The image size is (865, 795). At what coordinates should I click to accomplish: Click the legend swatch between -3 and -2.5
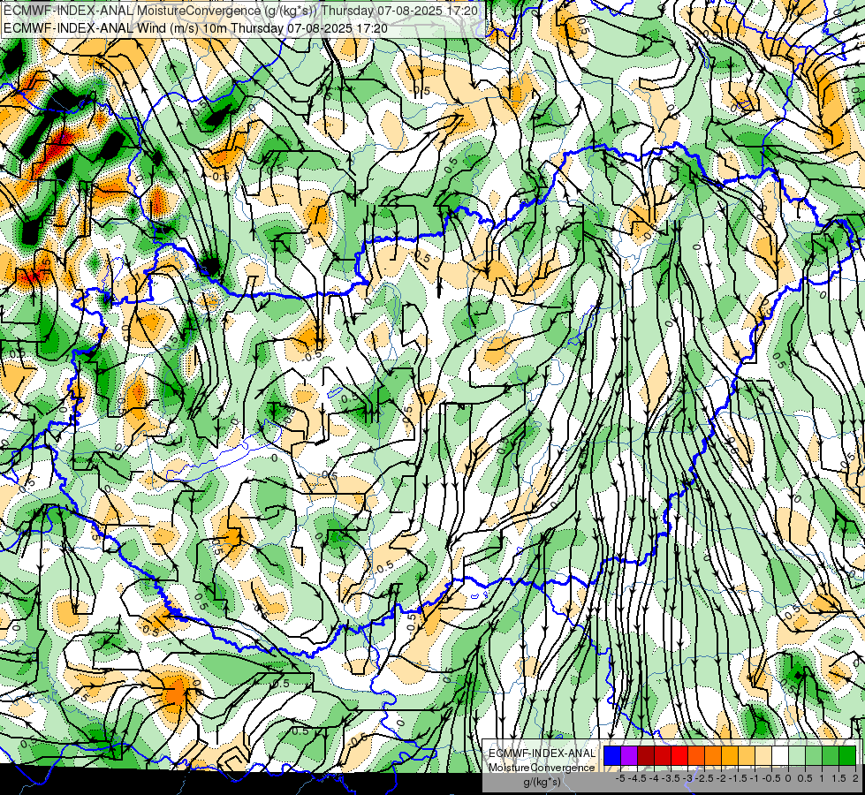pos(696,756)
